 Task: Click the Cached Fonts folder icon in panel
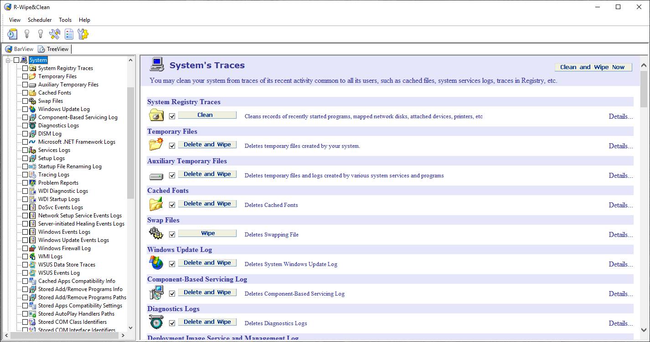pyautogui.click(x=156, y=204)
